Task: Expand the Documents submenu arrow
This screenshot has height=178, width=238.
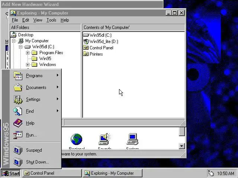Action: pyautogui.click(x=58, y=87)
